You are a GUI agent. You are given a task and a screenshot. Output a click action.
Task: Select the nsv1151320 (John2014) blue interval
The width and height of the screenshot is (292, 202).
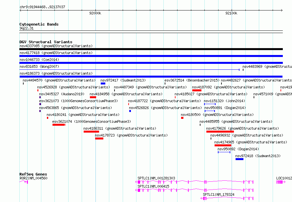coord(210,104)
